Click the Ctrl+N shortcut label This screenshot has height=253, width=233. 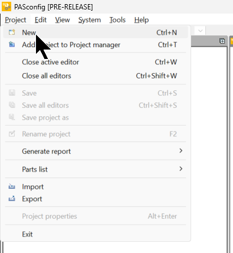point(166,32)
